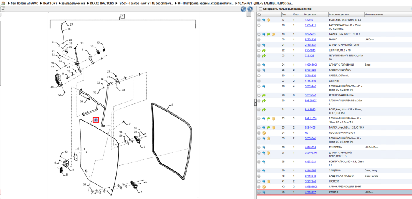This screenshot has height=199, width=412.
Task: Open 'TRACTORS' breadcrumb item
Action: click(x=50, y=4)
